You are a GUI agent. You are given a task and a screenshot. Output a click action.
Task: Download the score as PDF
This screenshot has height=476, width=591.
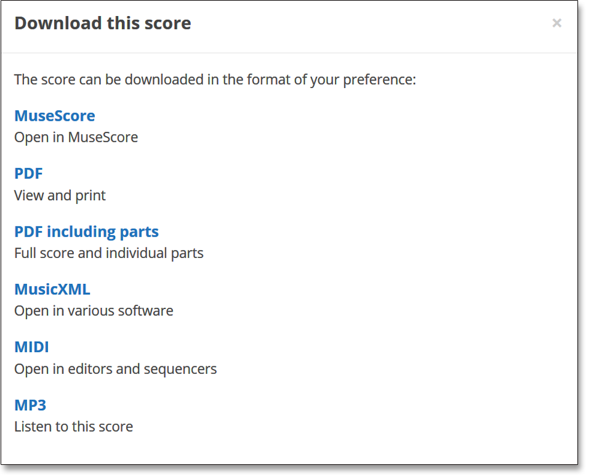point(28,174)
